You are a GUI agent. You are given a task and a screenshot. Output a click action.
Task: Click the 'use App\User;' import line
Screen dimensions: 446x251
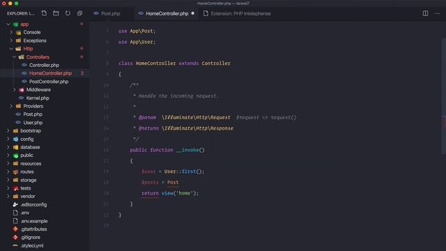click(x=137, y=42)
